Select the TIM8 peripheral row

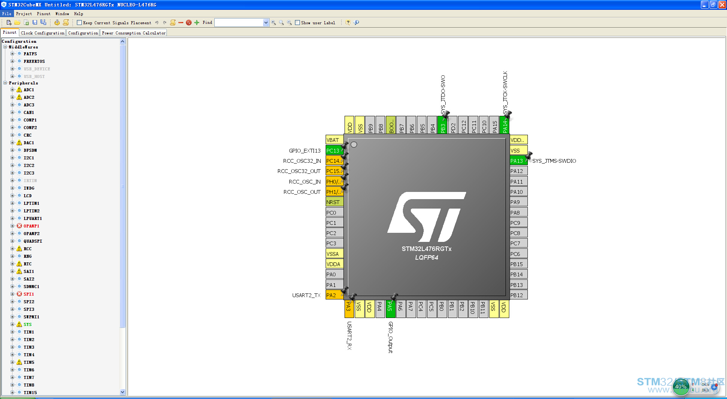tap(29, 385)
